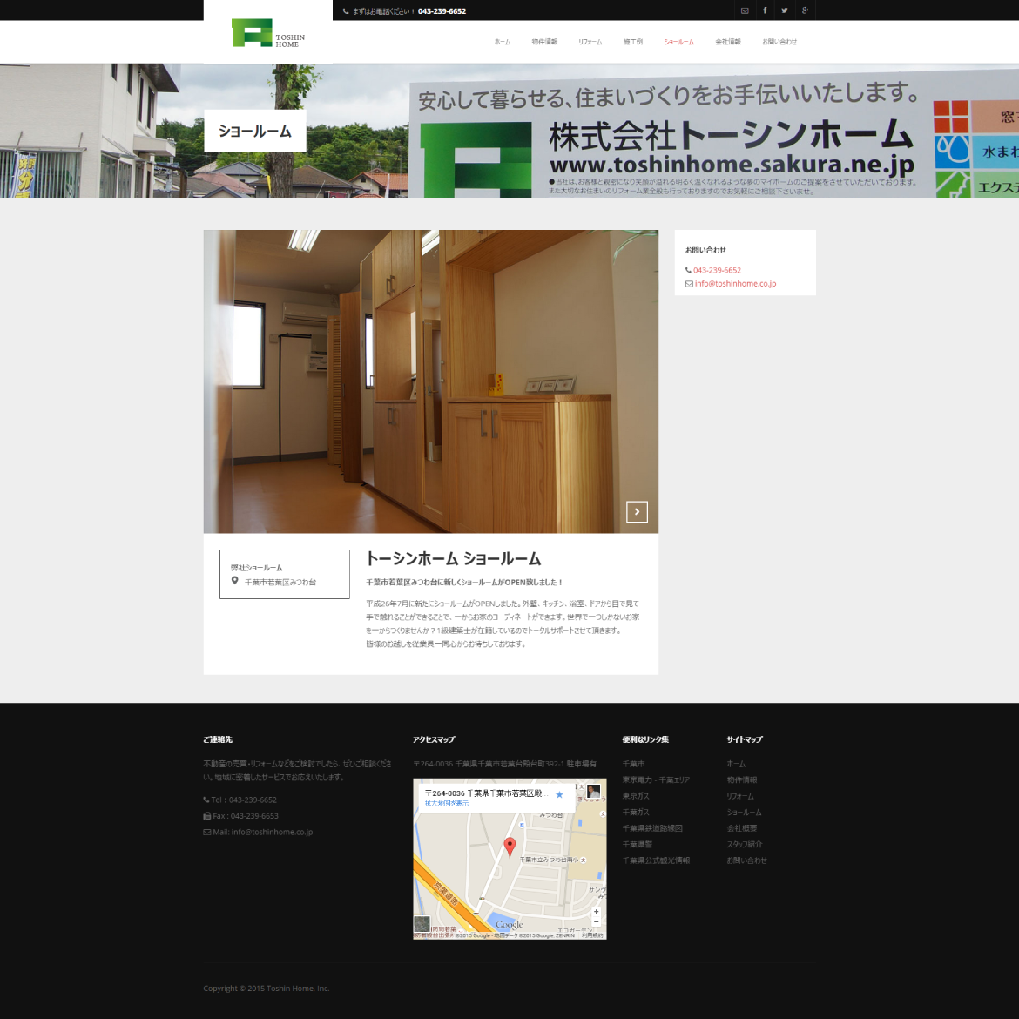Click the star icon on the map card
This screenshot has height=1019, width=1019.
point(559,795)
